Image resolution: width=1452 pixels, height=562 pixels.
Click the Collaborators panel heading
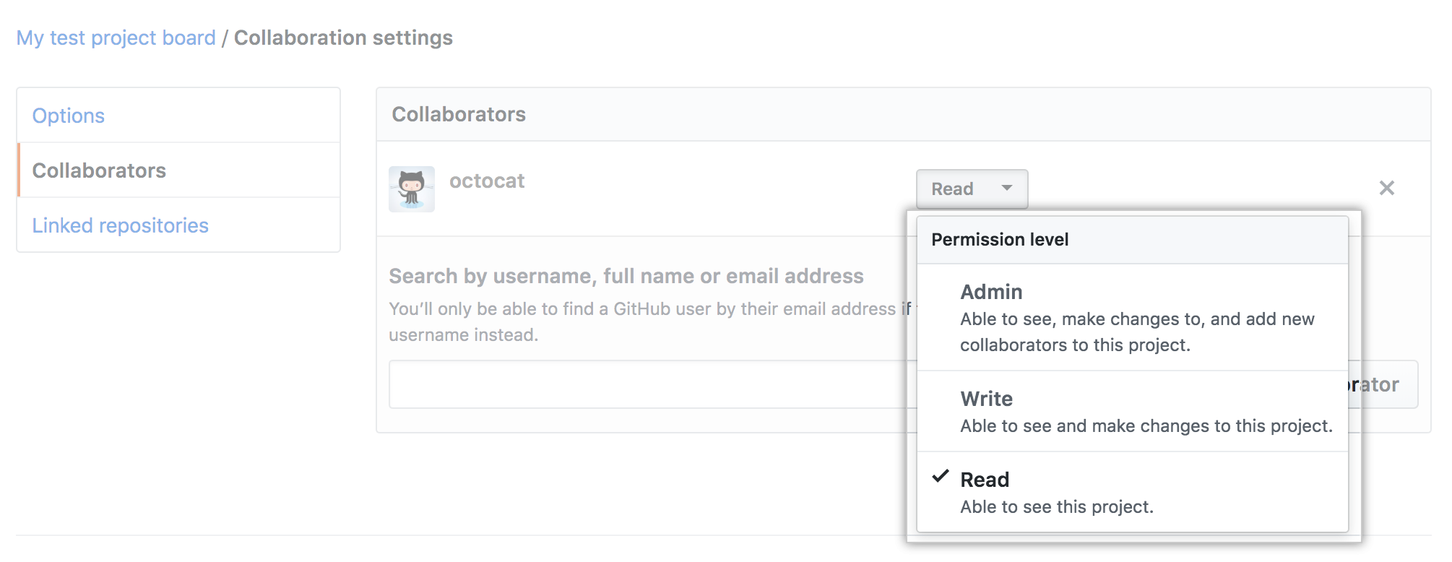click(459, 114)
